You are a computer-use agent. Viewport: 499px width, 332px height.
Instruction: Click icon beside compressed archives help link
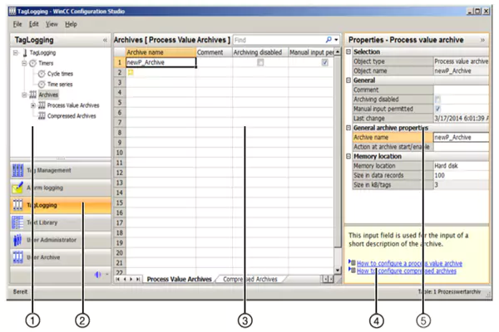352,270
